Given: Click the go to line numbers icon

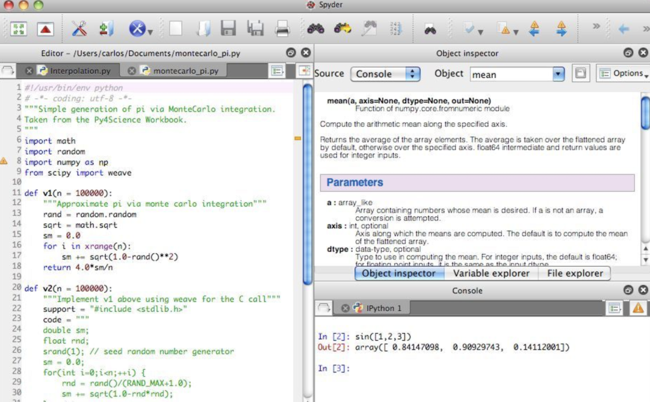Looking at the screenshot, I should [395, 29].
